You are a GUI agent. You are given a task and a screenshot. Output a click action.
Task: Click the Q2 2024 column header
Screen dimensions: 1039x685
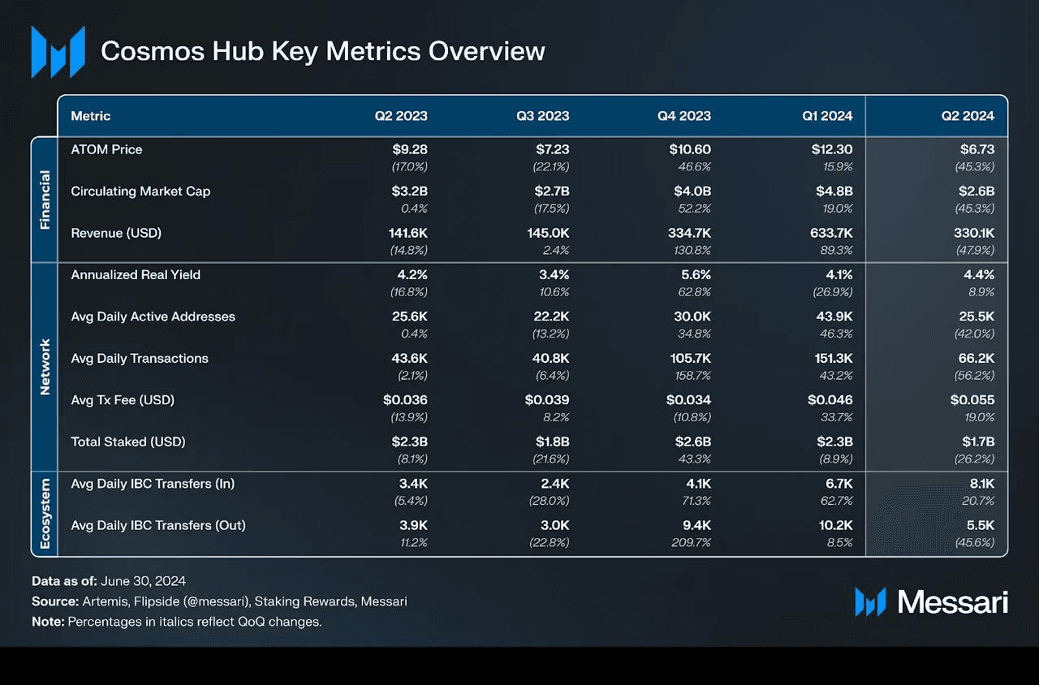pyautogui.click(x=968, y=116)
